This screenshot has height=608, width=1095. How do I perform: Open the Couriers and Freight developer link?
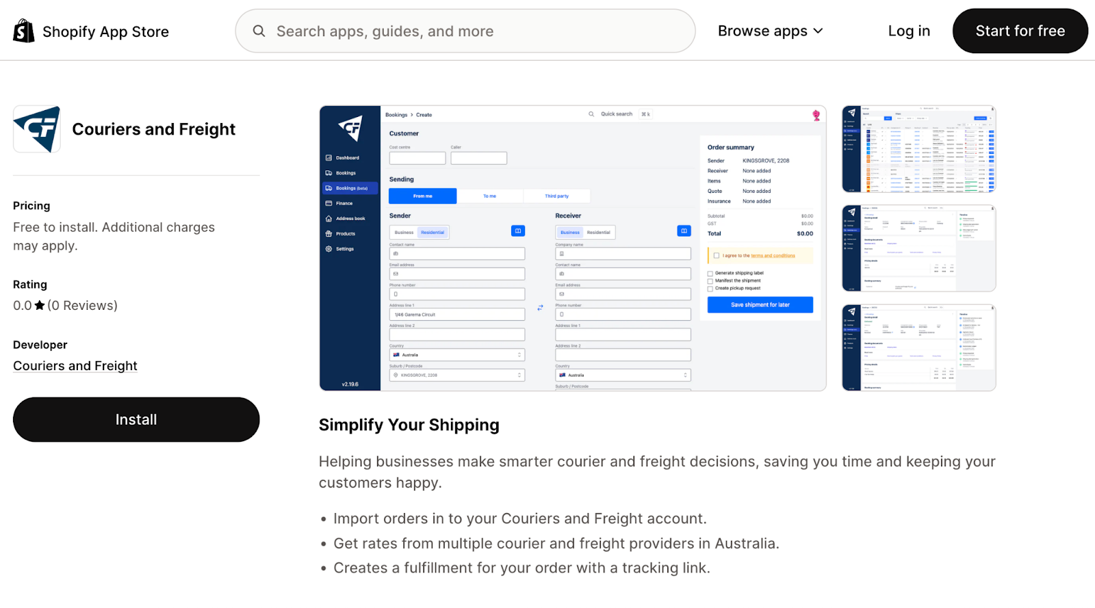tap(75, 366)
